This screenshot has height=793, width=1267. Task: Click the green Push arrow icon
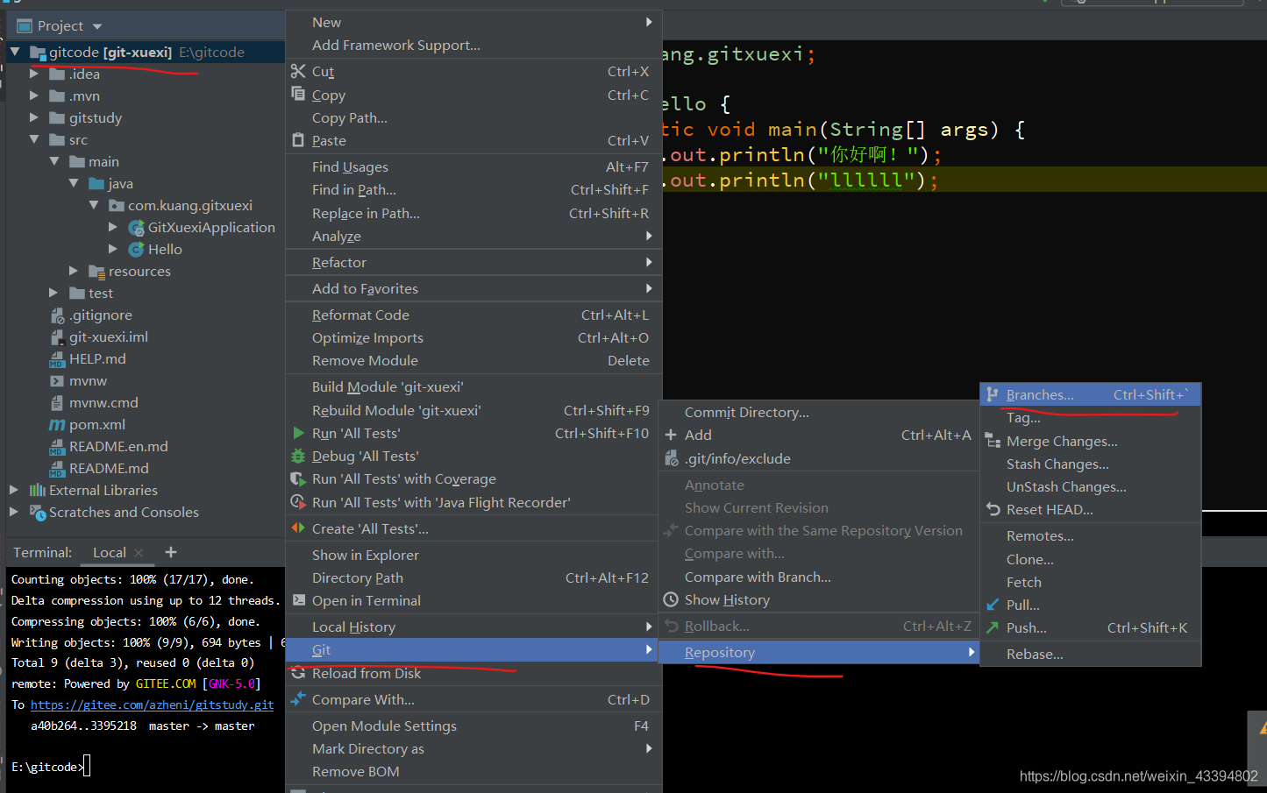(x=993, y=627)
